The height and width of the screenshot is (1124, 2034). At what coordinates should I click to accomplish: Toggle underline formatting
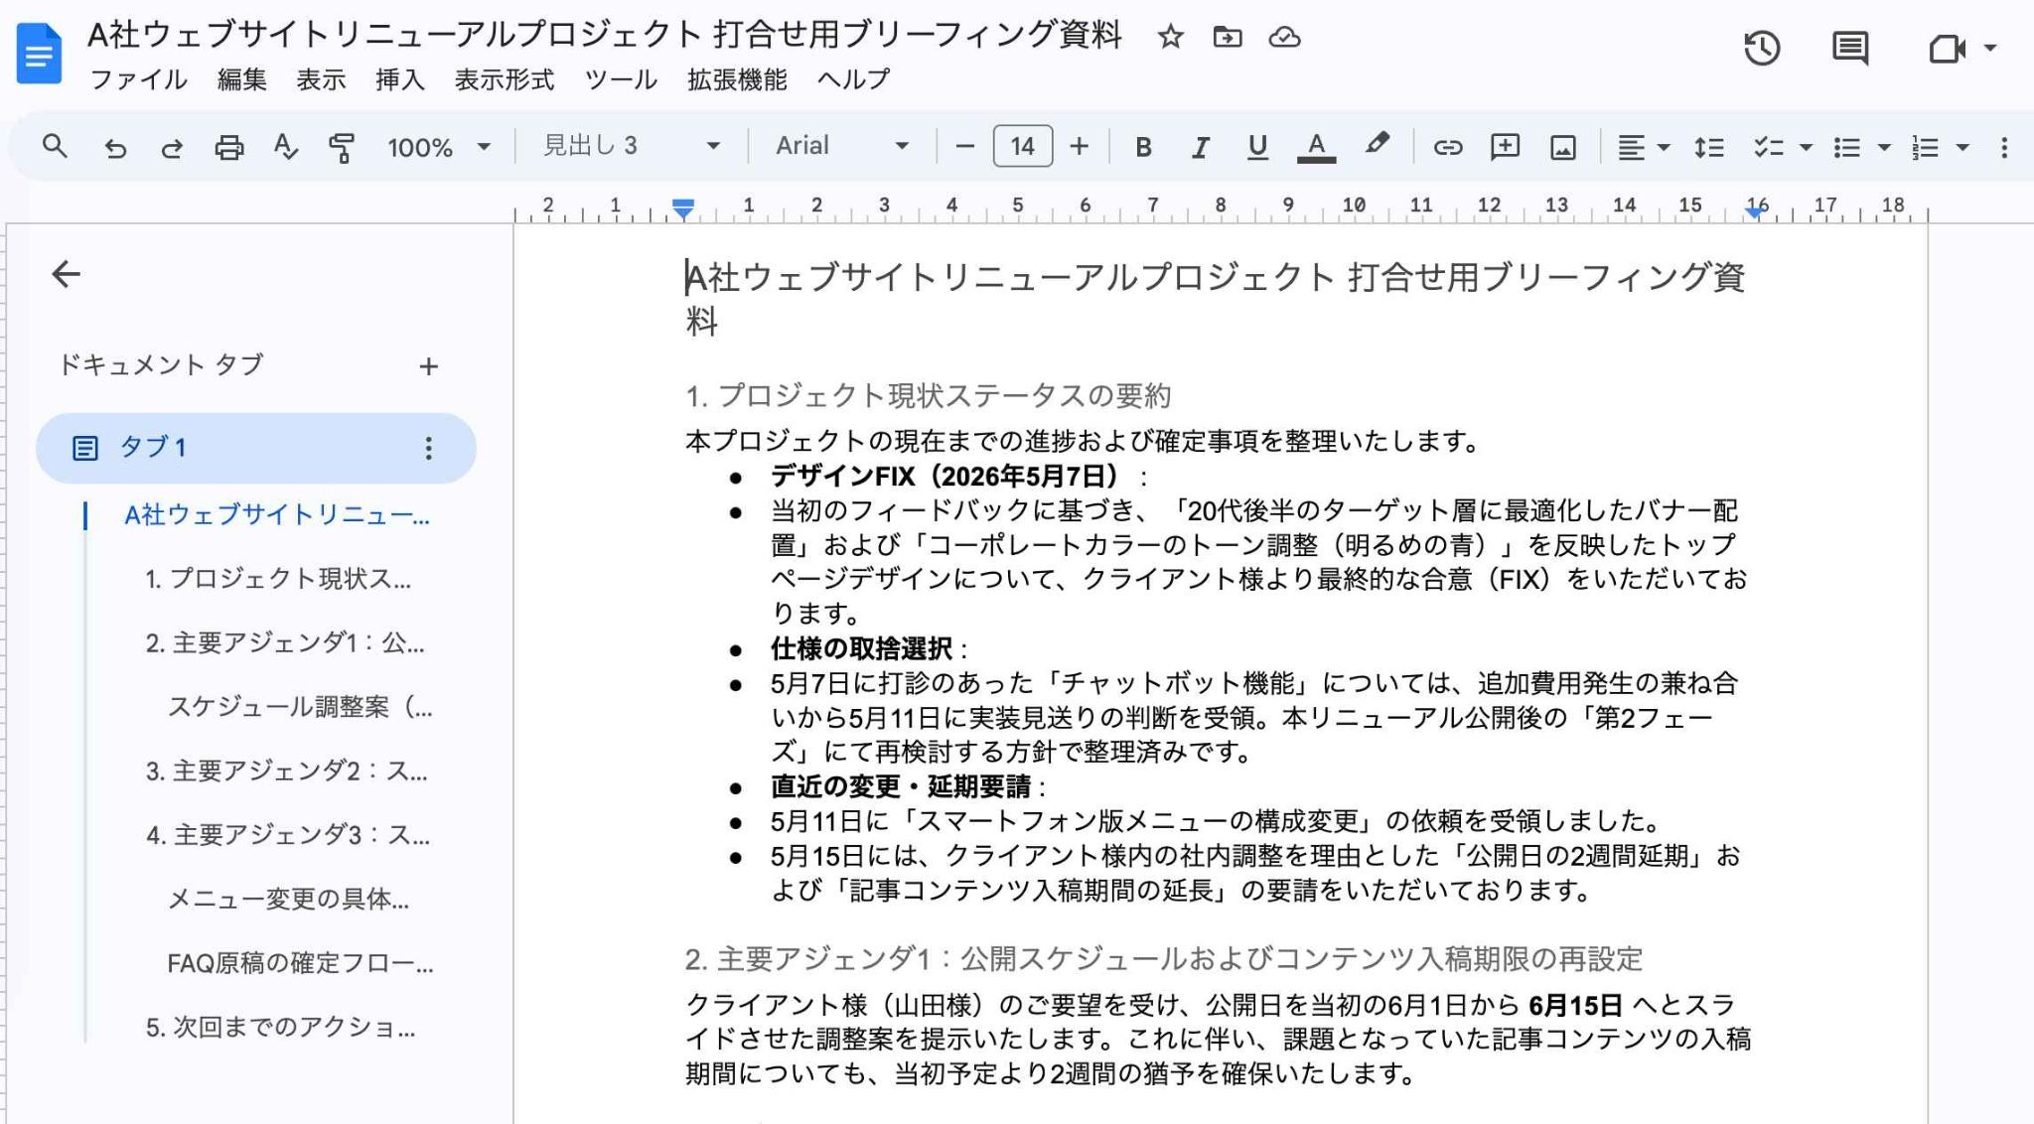pyautogui.click(x=1257, y=147)
